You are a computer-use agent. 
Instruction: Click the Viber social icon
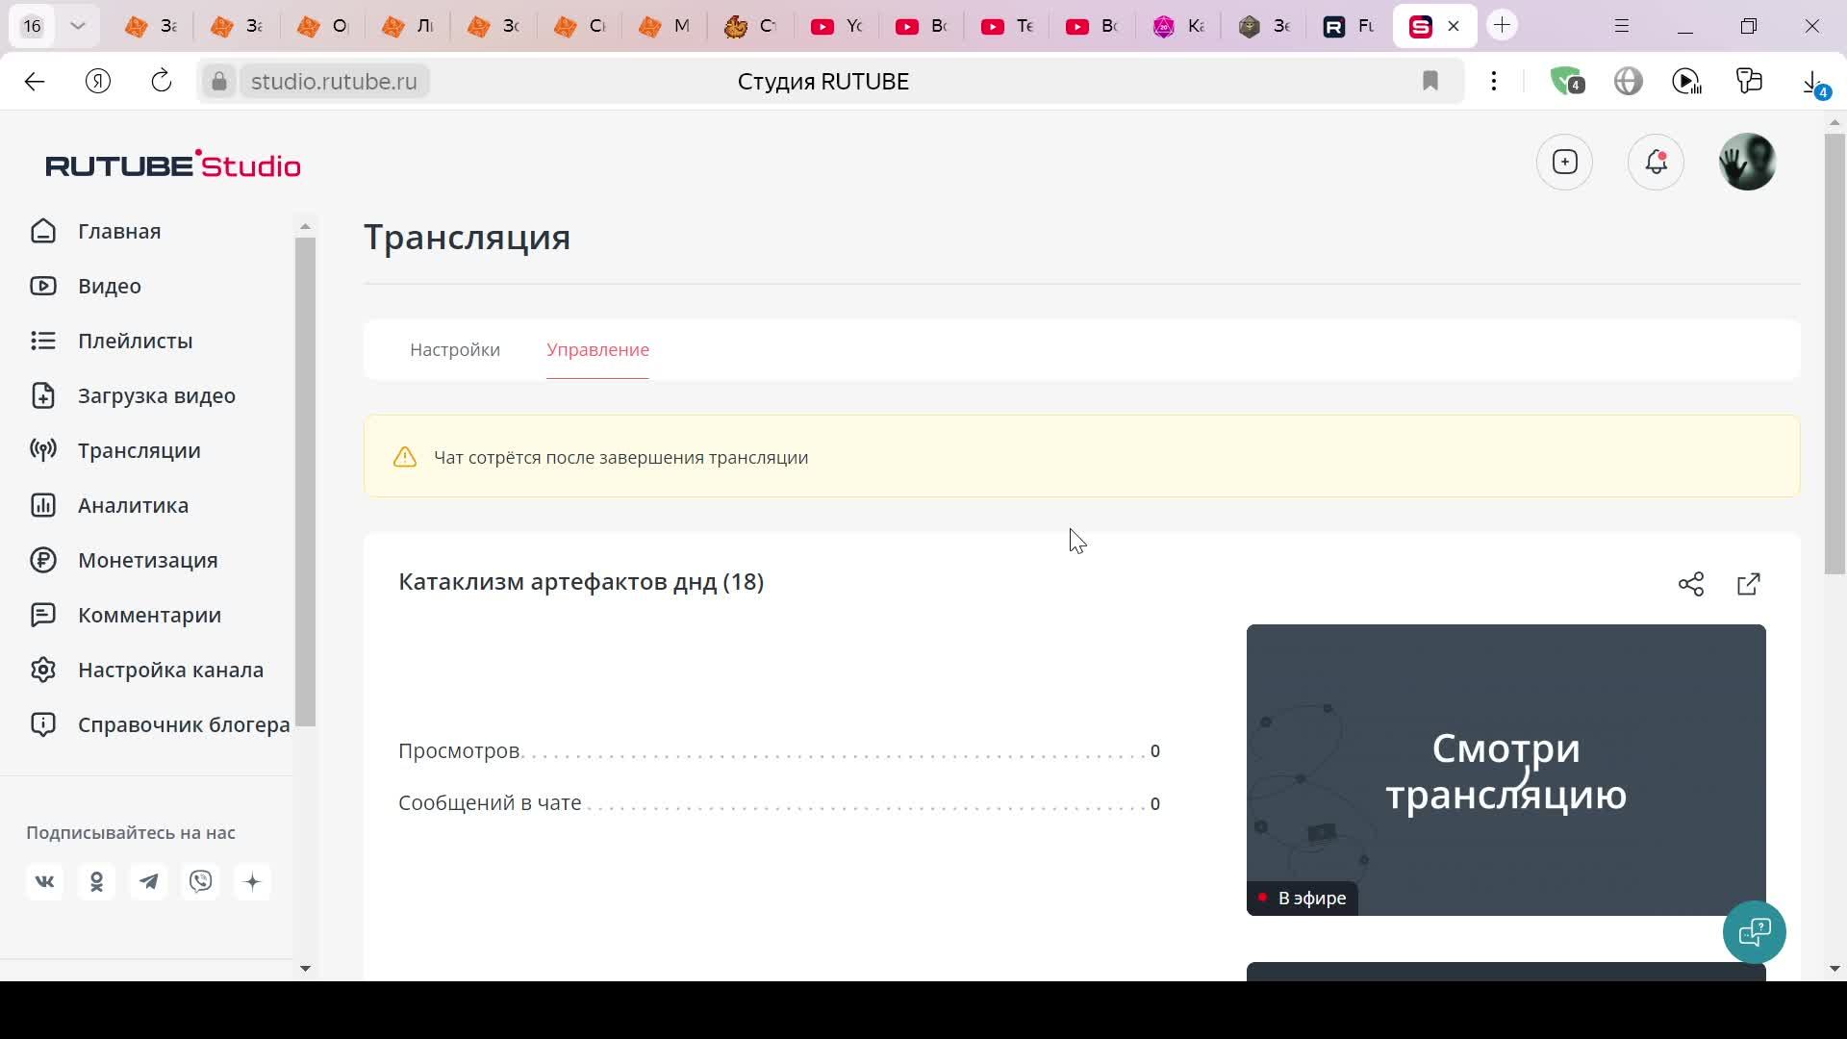[200, 881]
